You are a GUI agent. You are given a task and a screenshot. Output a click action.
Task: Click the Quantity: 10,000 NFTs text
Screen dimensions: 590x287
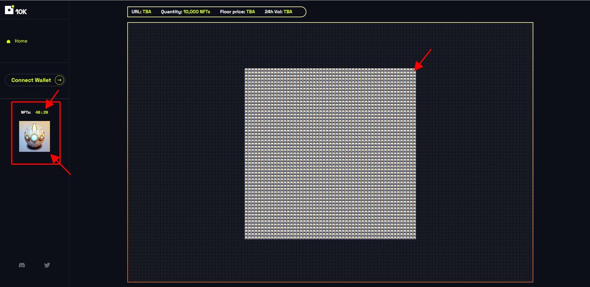185,11
